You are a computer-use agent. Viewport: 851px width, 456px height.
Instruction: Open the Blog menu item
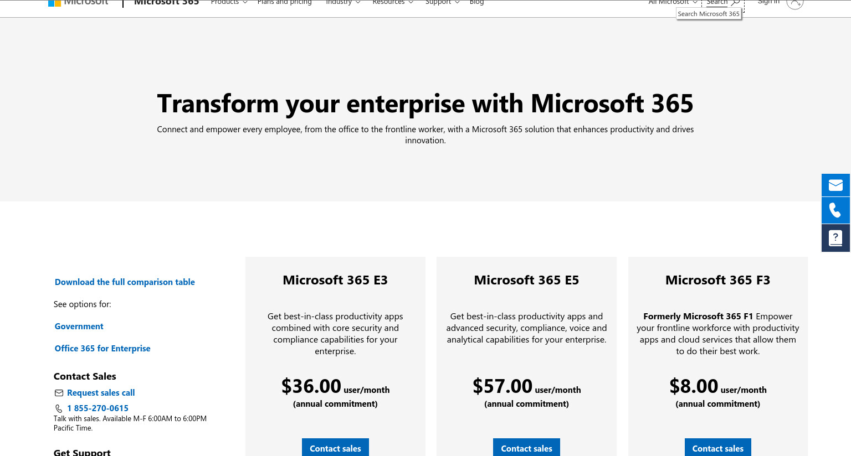point(476,3)
